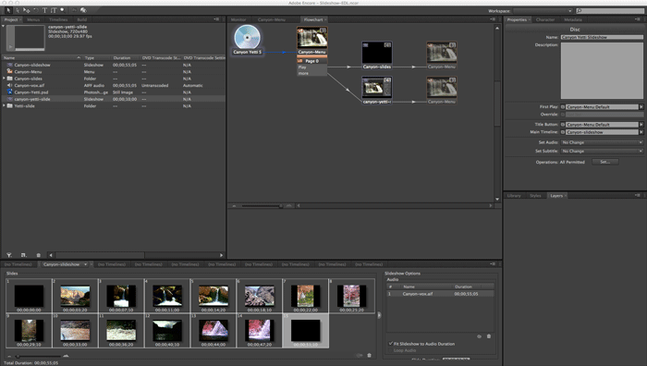
Task: Click the trash icon under the Audio list
Action: [489, 336]
